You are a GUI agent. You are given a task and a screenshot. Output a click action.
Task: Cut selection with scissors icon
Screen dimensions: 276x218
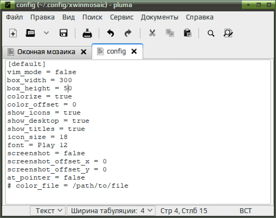152,33
